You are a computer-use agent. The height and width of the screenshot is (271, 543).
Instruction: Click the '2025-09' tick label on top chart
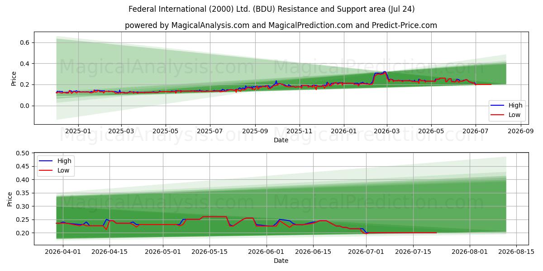pyautogui.click(x=255, y=131)
